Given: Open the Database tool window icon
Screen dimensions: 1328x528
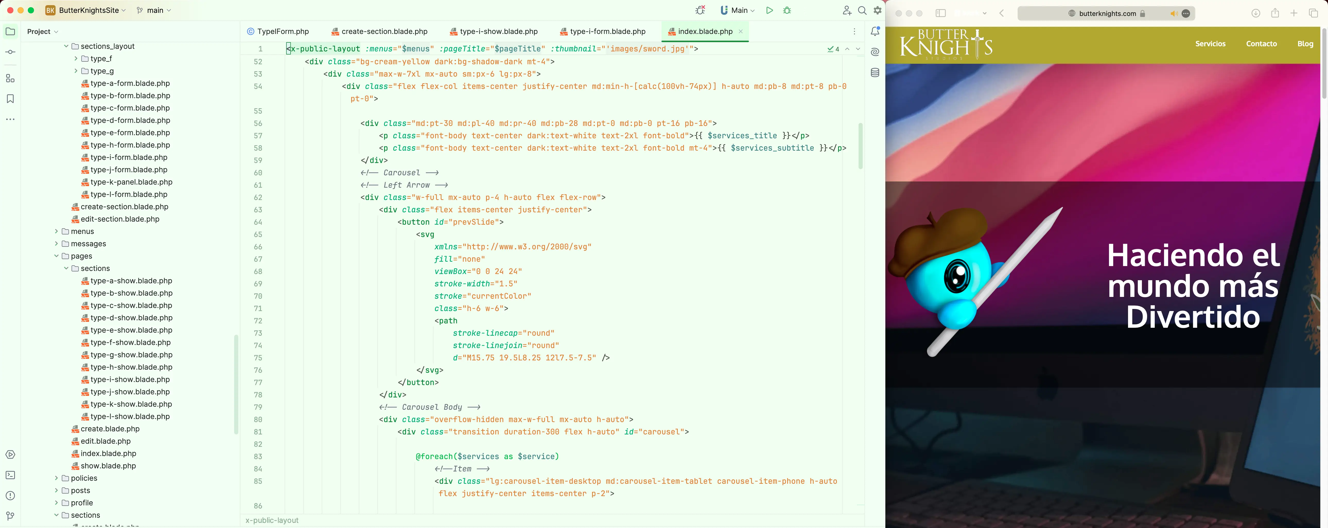Looking at the screenshot, I should (875, 73).
